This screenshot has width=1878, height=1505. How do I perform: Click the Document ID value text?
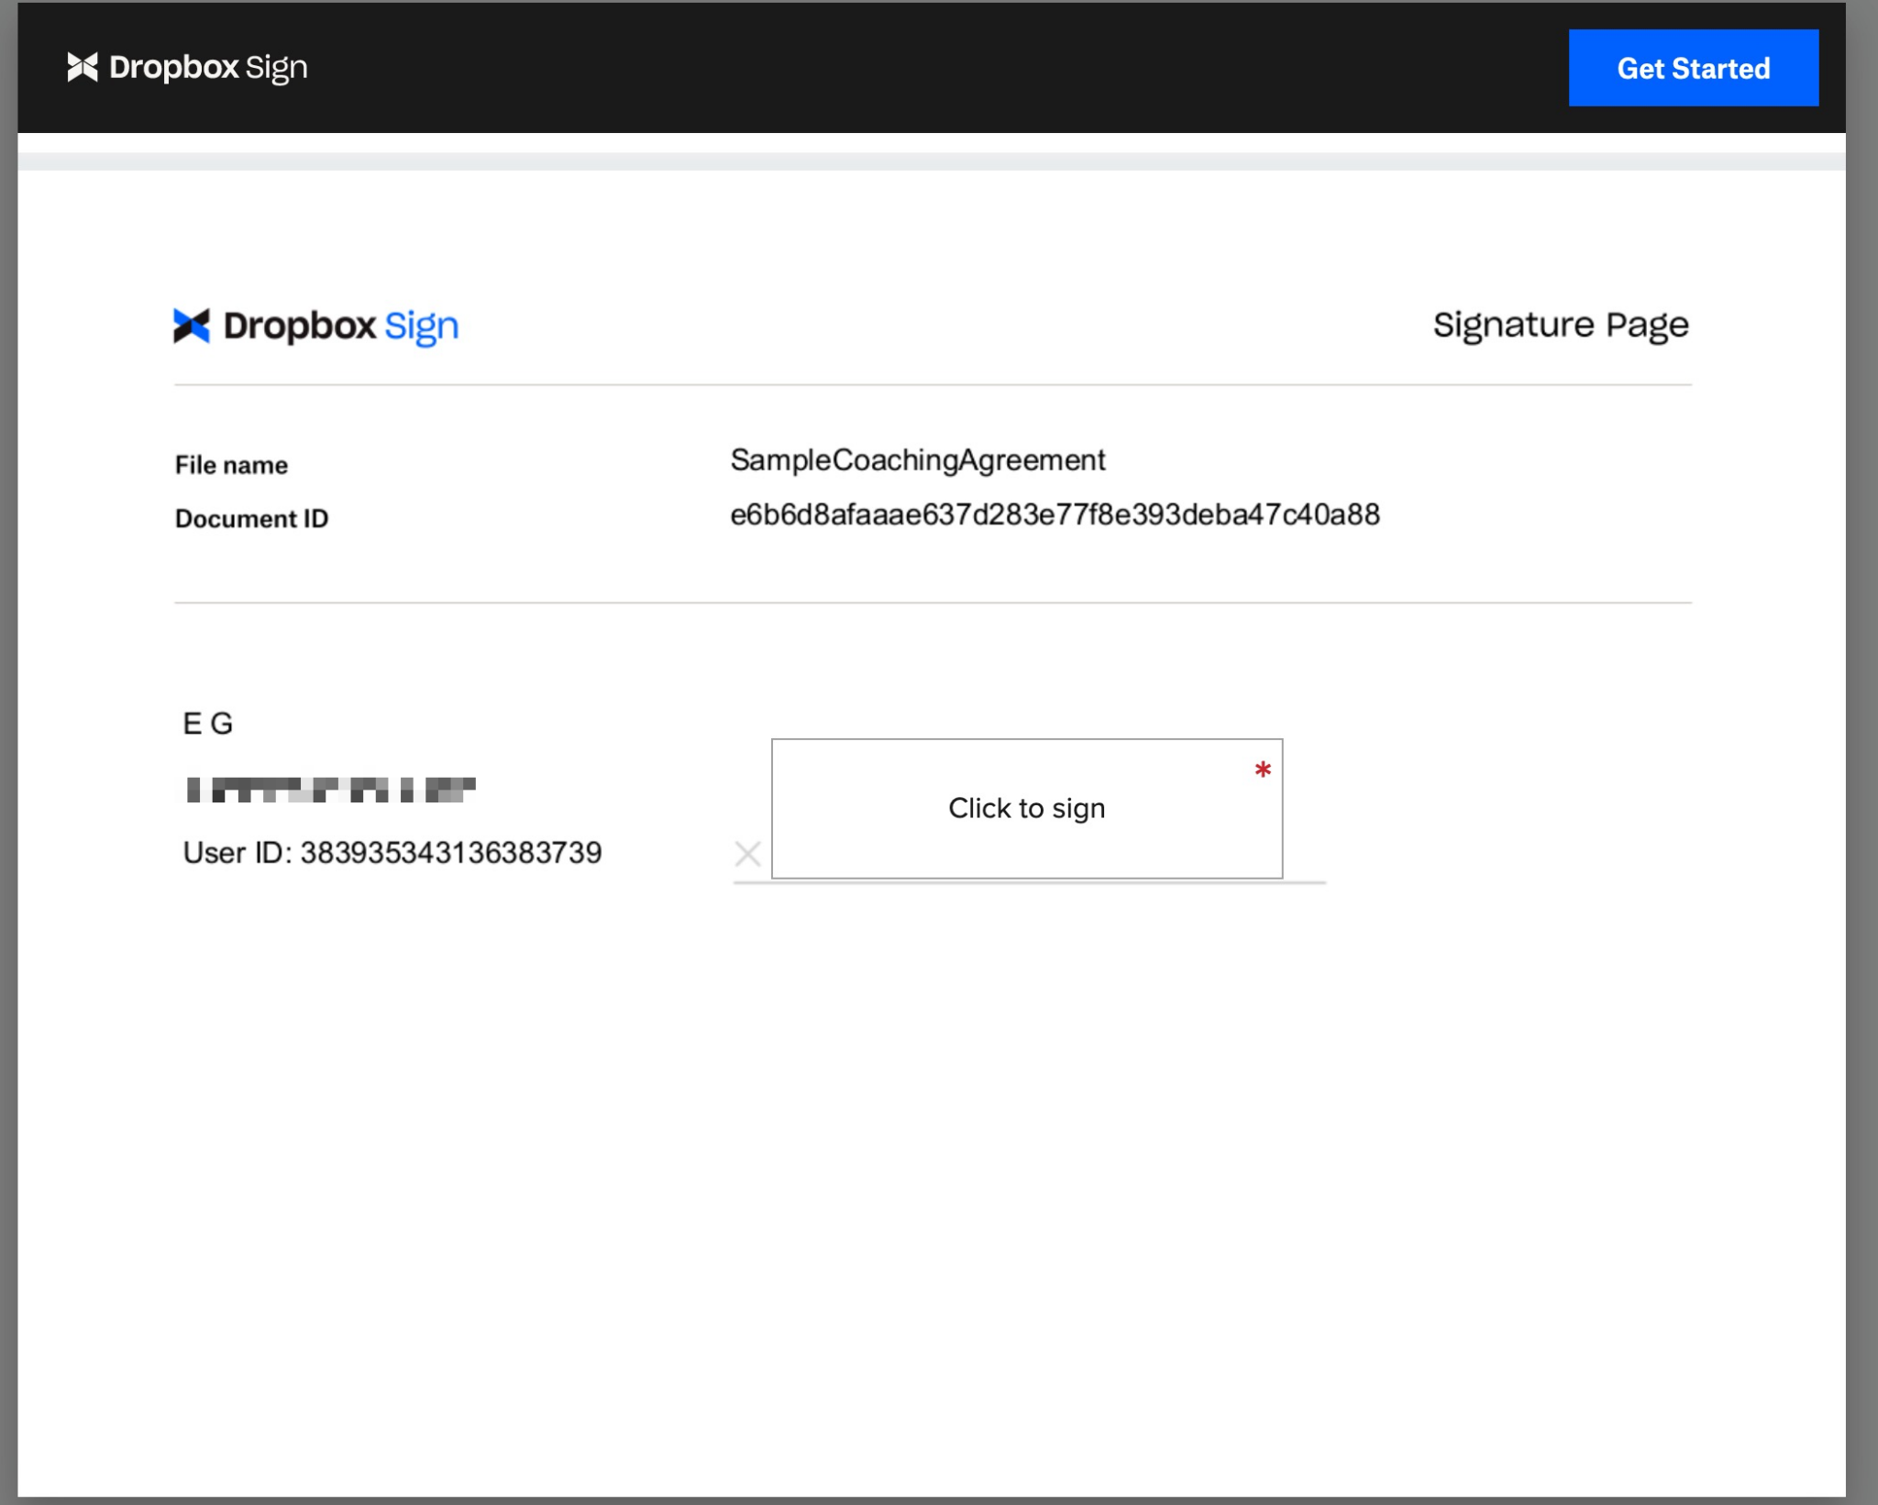point(1055,515)
